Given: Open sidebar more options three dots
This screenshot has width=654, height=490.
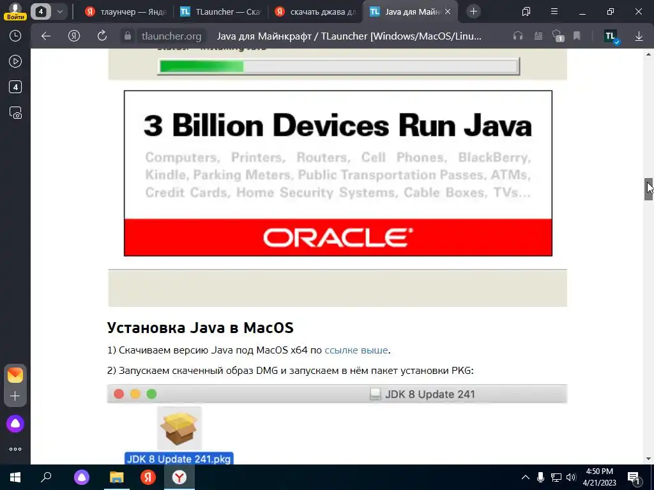Looking at the screenshot, I should 15,449.
